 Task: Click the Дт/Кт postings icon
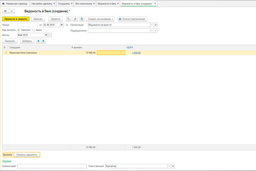pyautogui.click(x=68, y=19)
